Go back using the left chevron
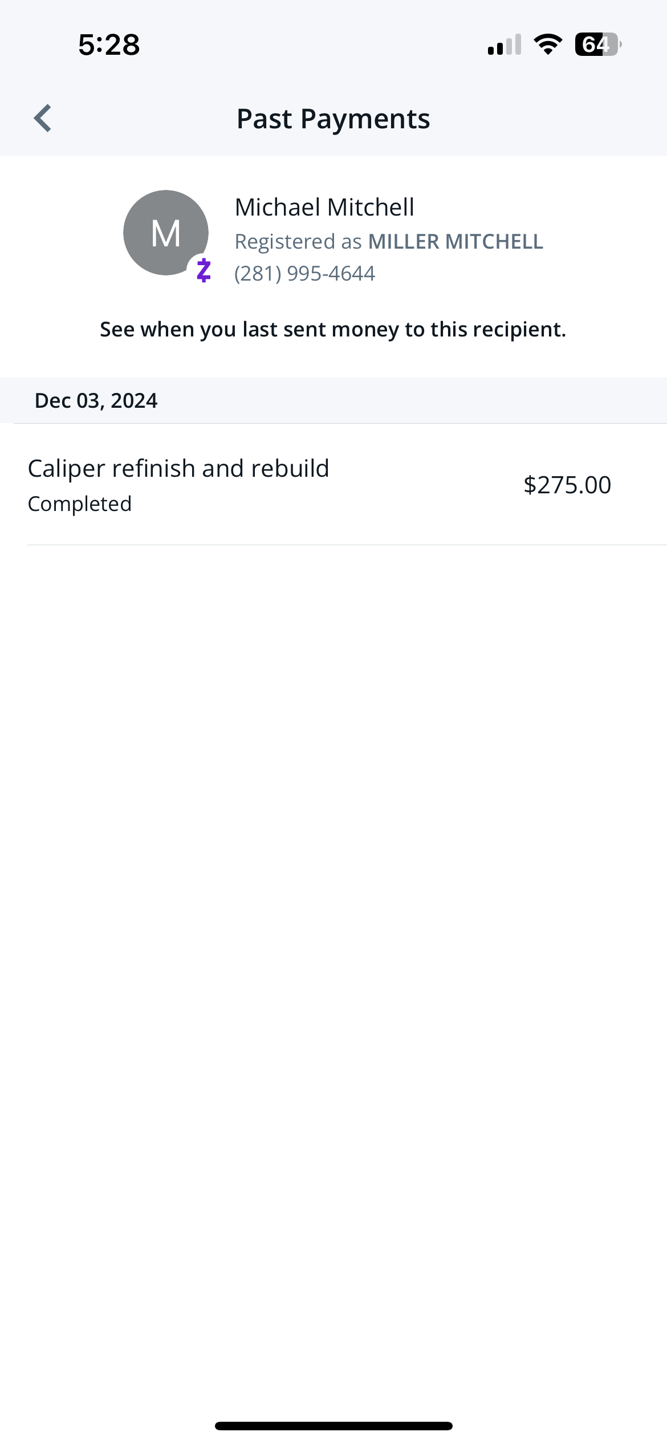The image size is (667, 1444). click(43, 118)
